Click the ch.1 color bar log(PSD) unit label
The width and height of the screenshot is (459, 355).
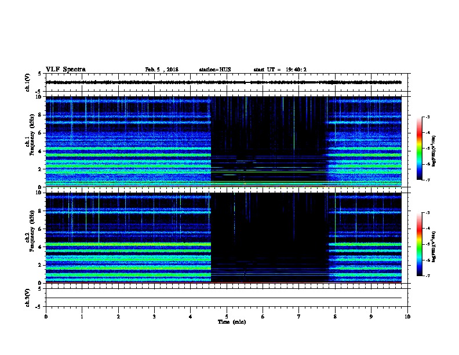435,151
